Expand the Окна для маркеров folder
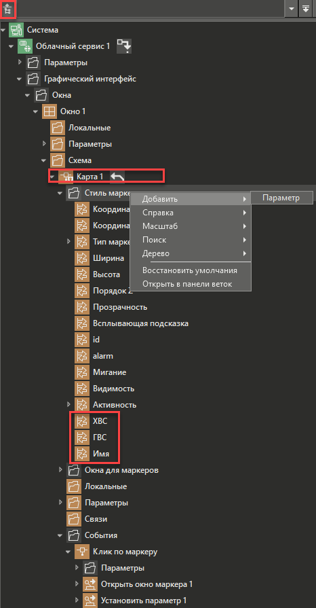The width and height of the screenshot is (316, 608). pos(60,470)
